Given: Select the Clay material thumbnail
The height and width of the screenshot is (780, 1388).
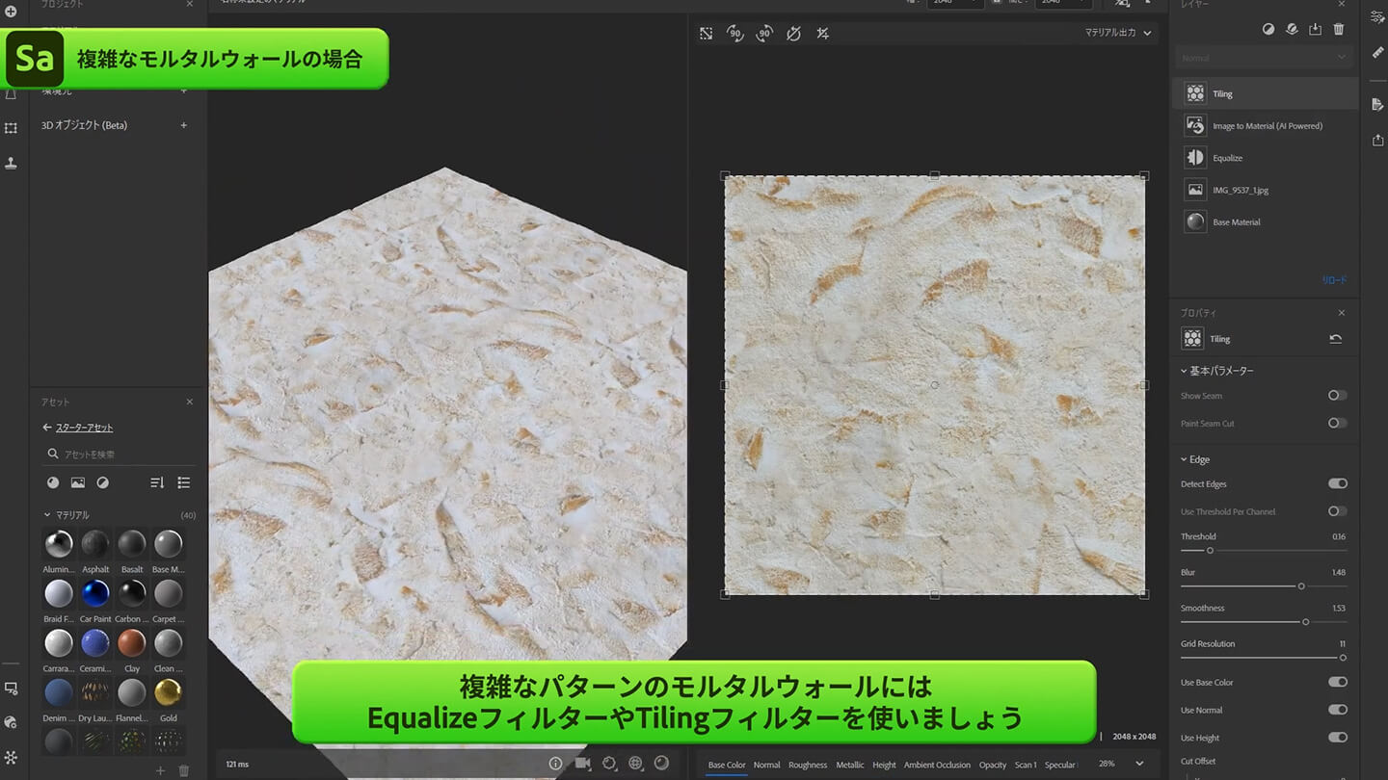Looking at the screenshot, I should click(x=132, y=642).
